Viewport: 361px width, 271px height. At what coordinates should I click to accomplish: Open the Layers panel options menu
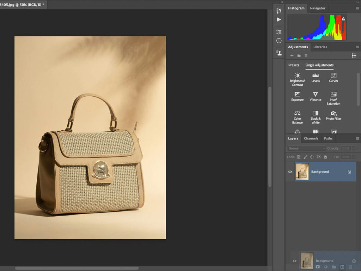tap(357, 138)
